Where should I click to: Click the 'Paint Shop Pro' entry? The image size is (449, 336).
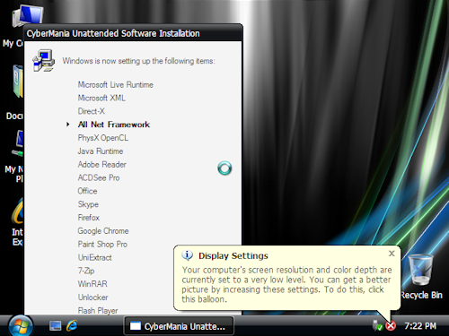click(x=102, y=245)
